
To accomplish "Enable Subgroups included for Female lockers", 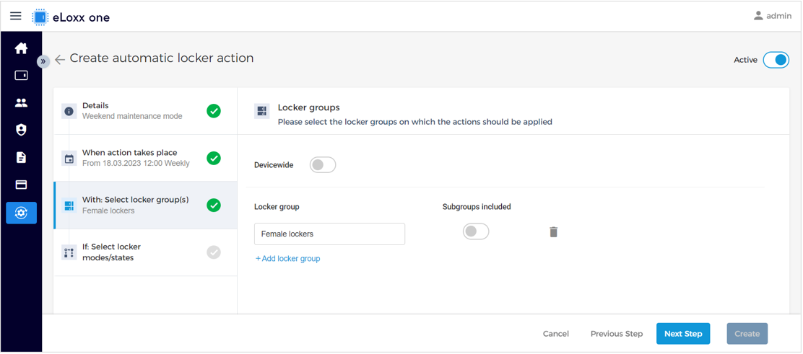I will 476,231.
